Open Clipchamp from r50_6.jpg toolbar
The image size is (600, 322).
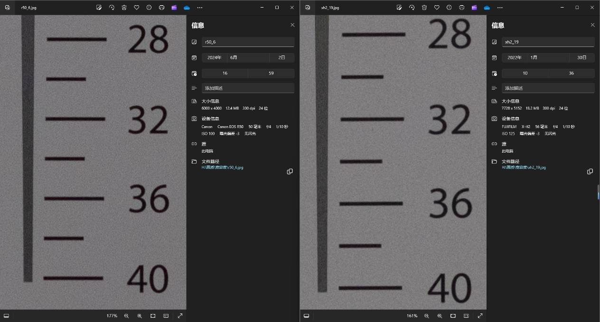click(x=174, y=8)
